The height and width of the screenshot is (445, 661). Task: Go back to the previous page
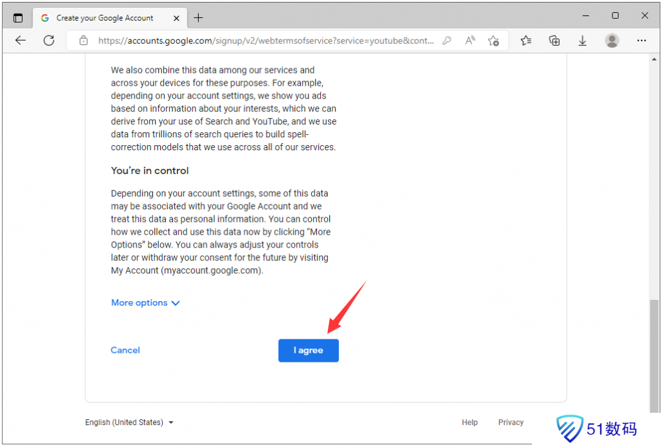point(21,41)
